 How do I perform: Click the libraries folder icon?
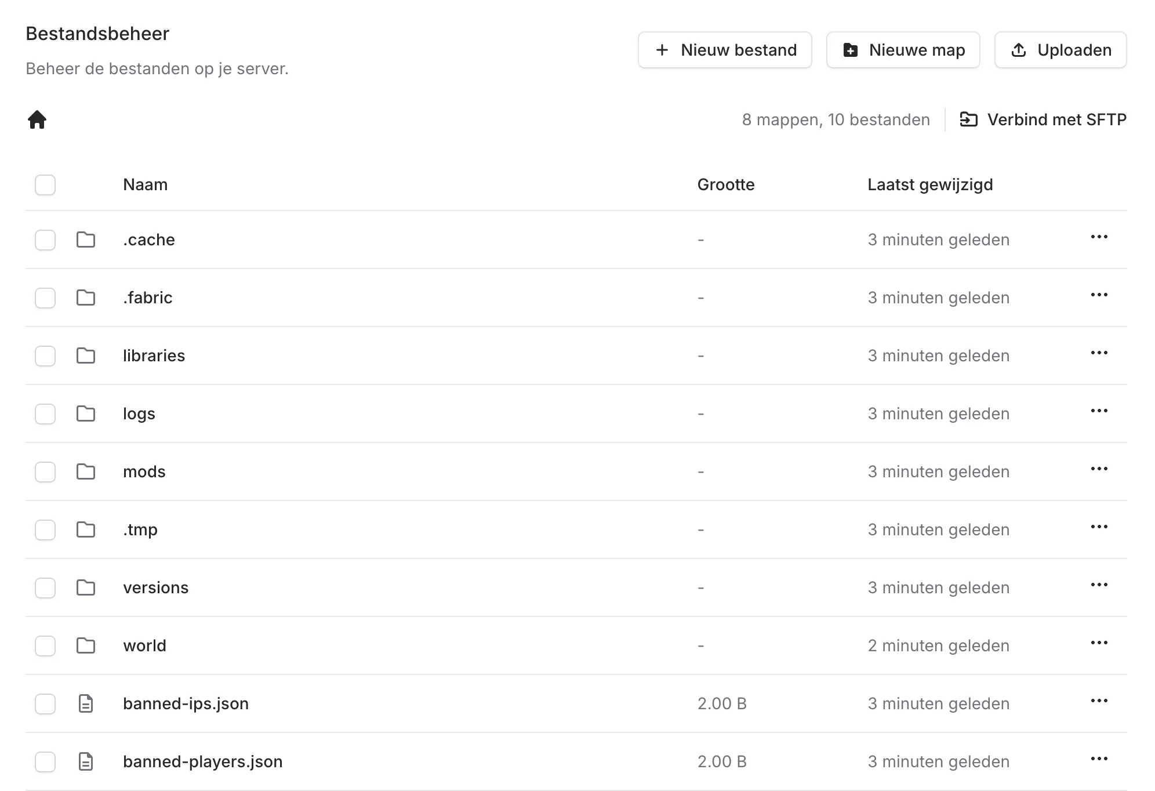tap(86, 355)
